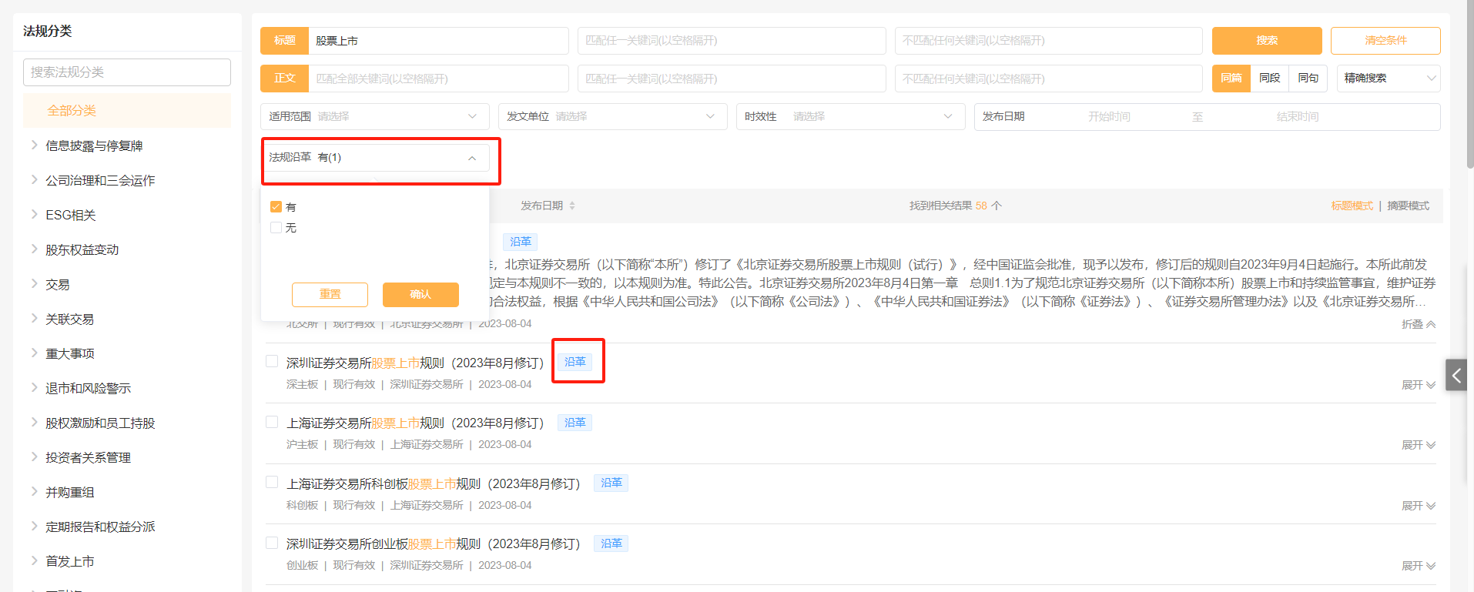This screenshot has width=1474, height=592.
Task: Click 沿革 tag for 深圳证券交易所股票上市规则
Action: pyautogui.click(x=575, y=362)
